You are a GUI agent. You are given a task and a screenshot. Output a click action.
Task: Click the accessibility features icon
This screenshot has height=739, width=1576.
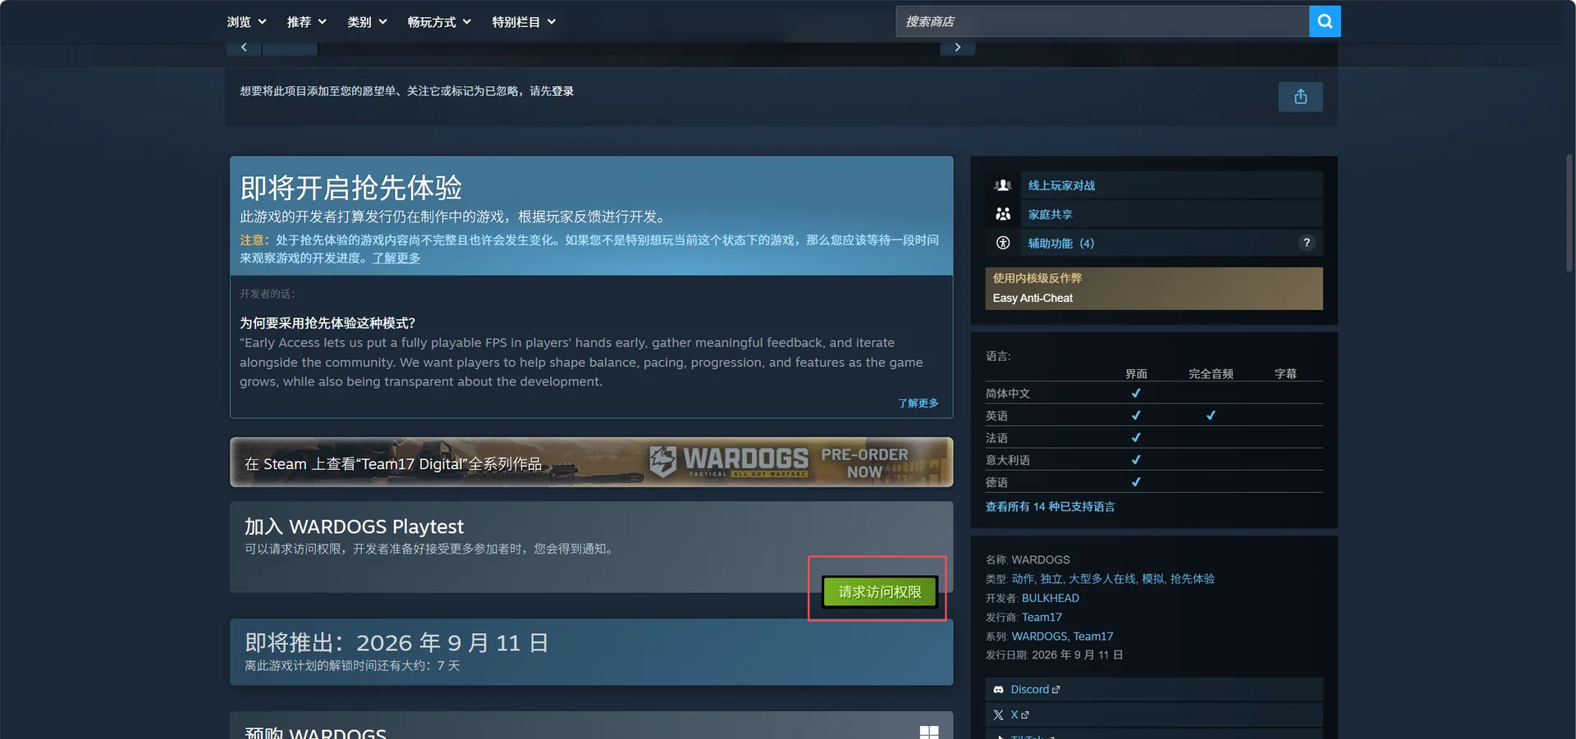click(1002, 243)
